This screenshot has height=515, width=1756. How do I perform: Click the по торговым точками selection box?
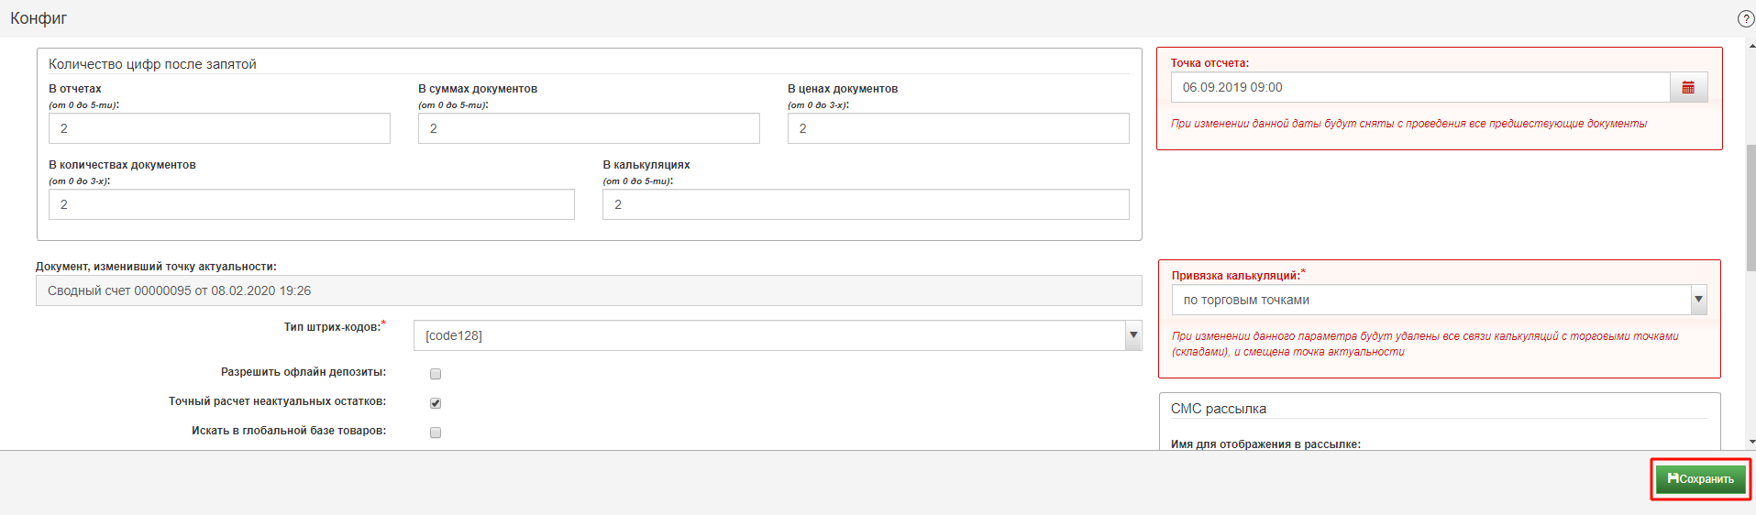[1430, 300]
